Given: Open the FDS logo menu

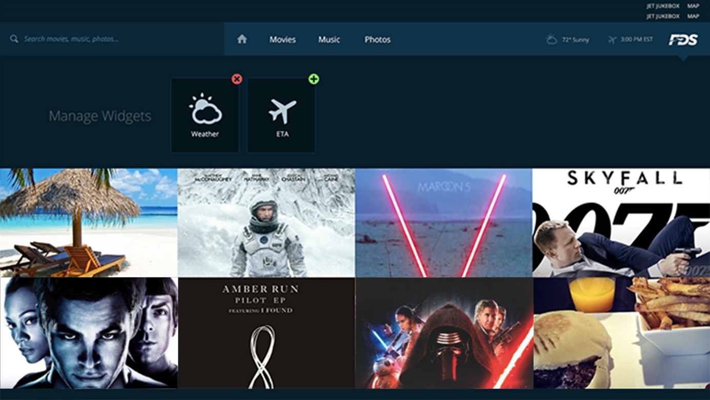Looking at the screenshot, I should pyautogui.click(x=683, y=40).
